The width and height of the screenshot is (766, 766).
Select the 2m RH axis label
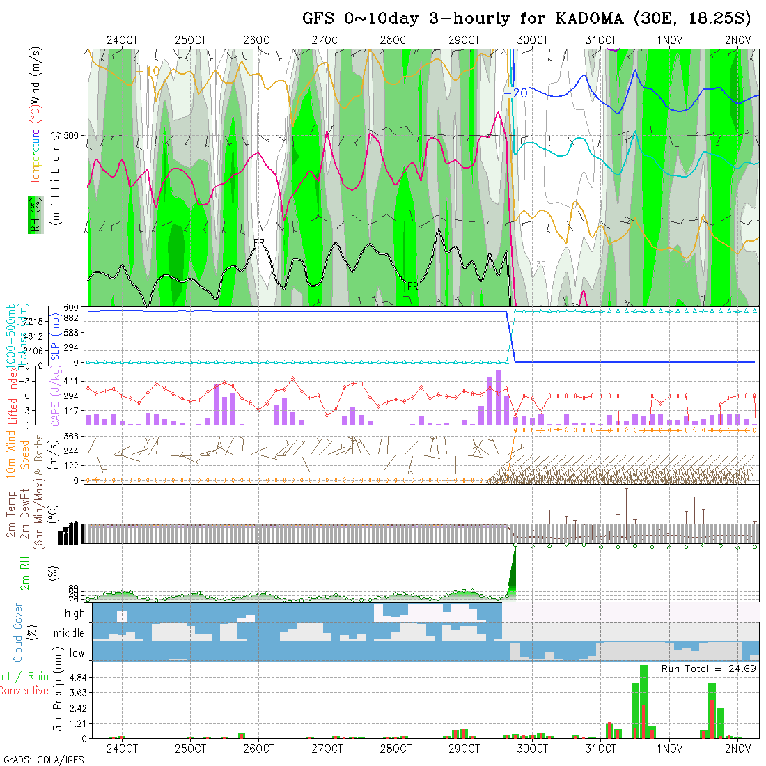(24, 573)
